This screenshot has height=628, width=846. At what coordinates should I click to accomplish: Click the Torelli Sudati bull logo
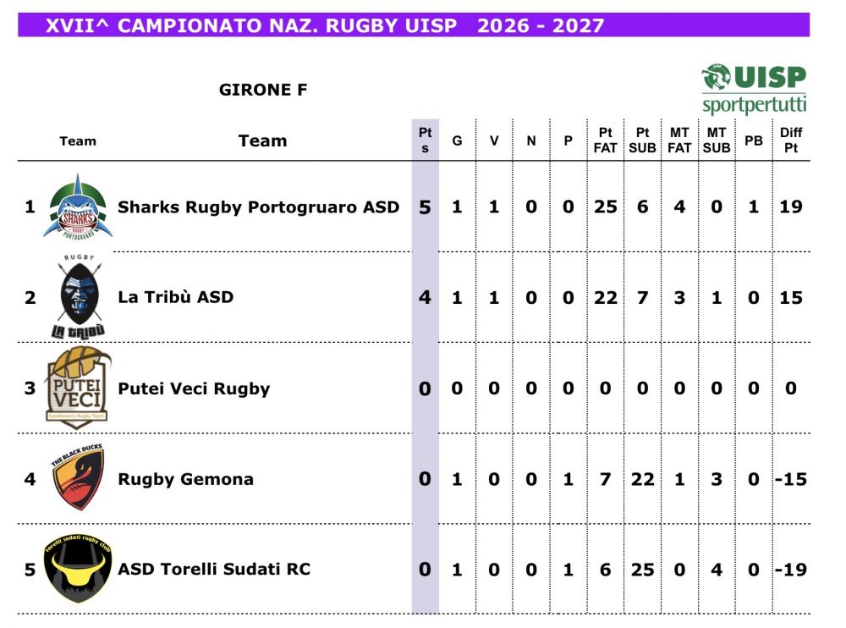tap(78, 569)
